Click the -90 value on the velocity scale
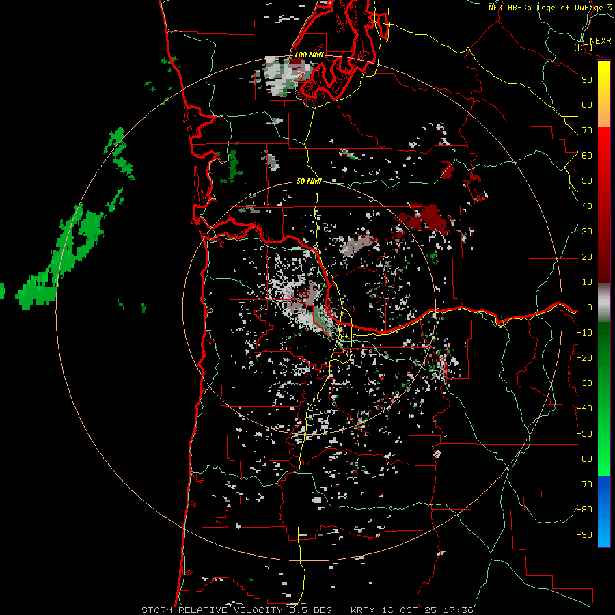This screenshot has width=615, height=615. (x=584, y=535)
